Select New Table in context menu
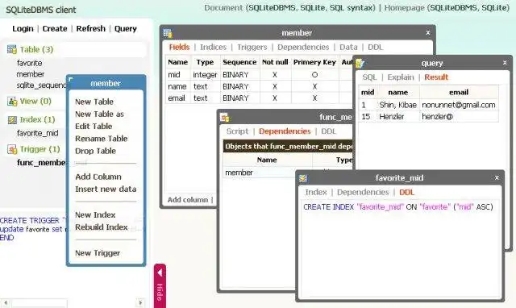 [94, 102]
